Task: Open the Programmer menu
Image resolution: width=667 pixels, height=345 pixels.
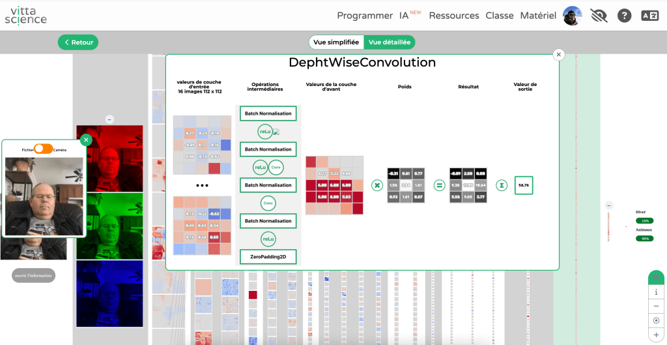Action: tap(365, 16)
